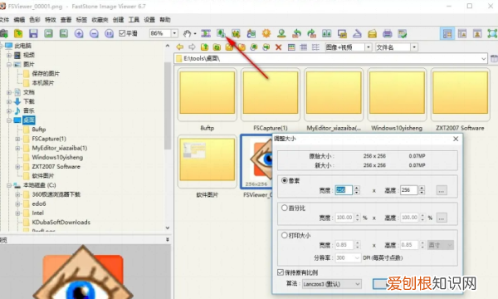
Task: Click the red X delete icon
Action: point(279,47)
